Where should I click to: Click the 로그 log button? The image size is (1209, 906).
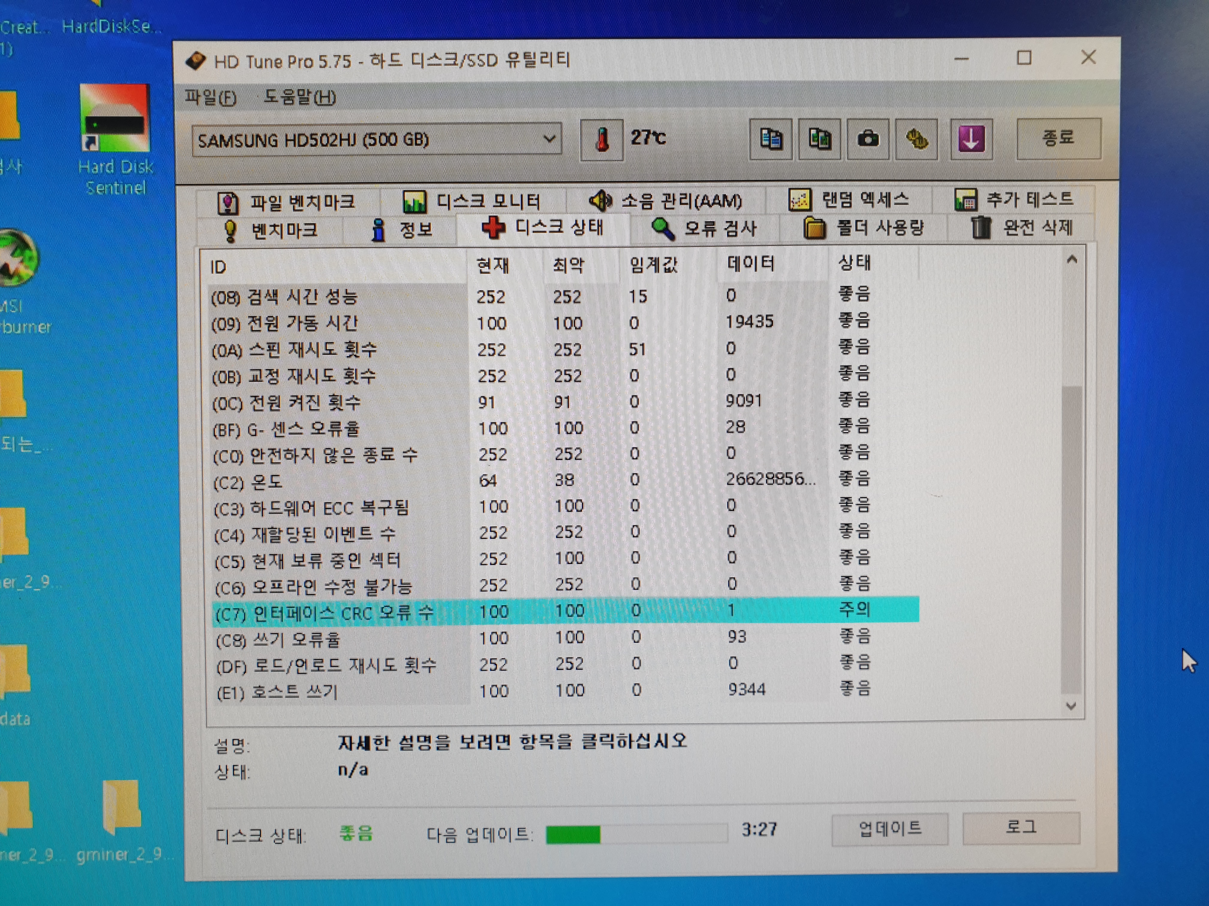click(1021, 828)
